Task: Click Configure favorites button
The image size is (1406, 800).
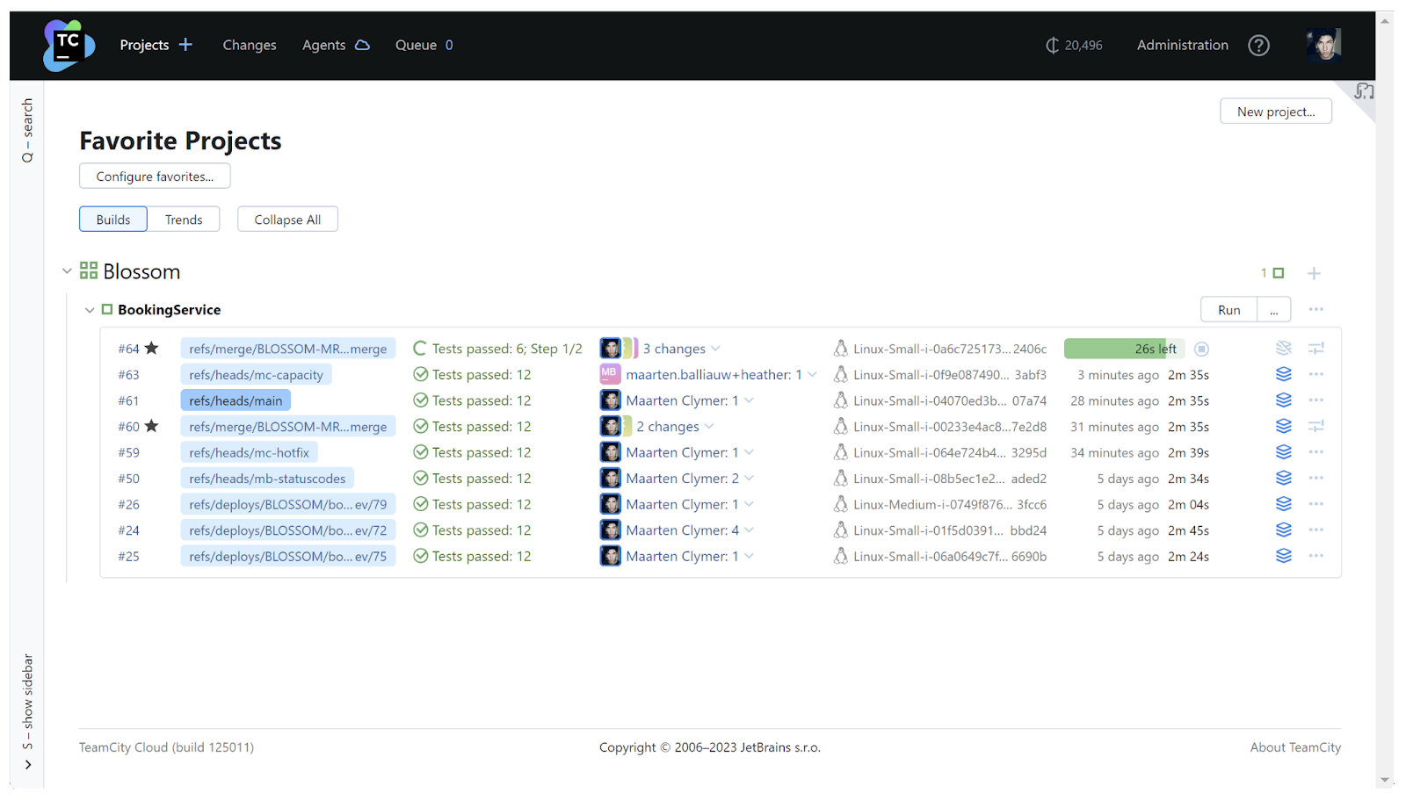Action: (155, 176)
